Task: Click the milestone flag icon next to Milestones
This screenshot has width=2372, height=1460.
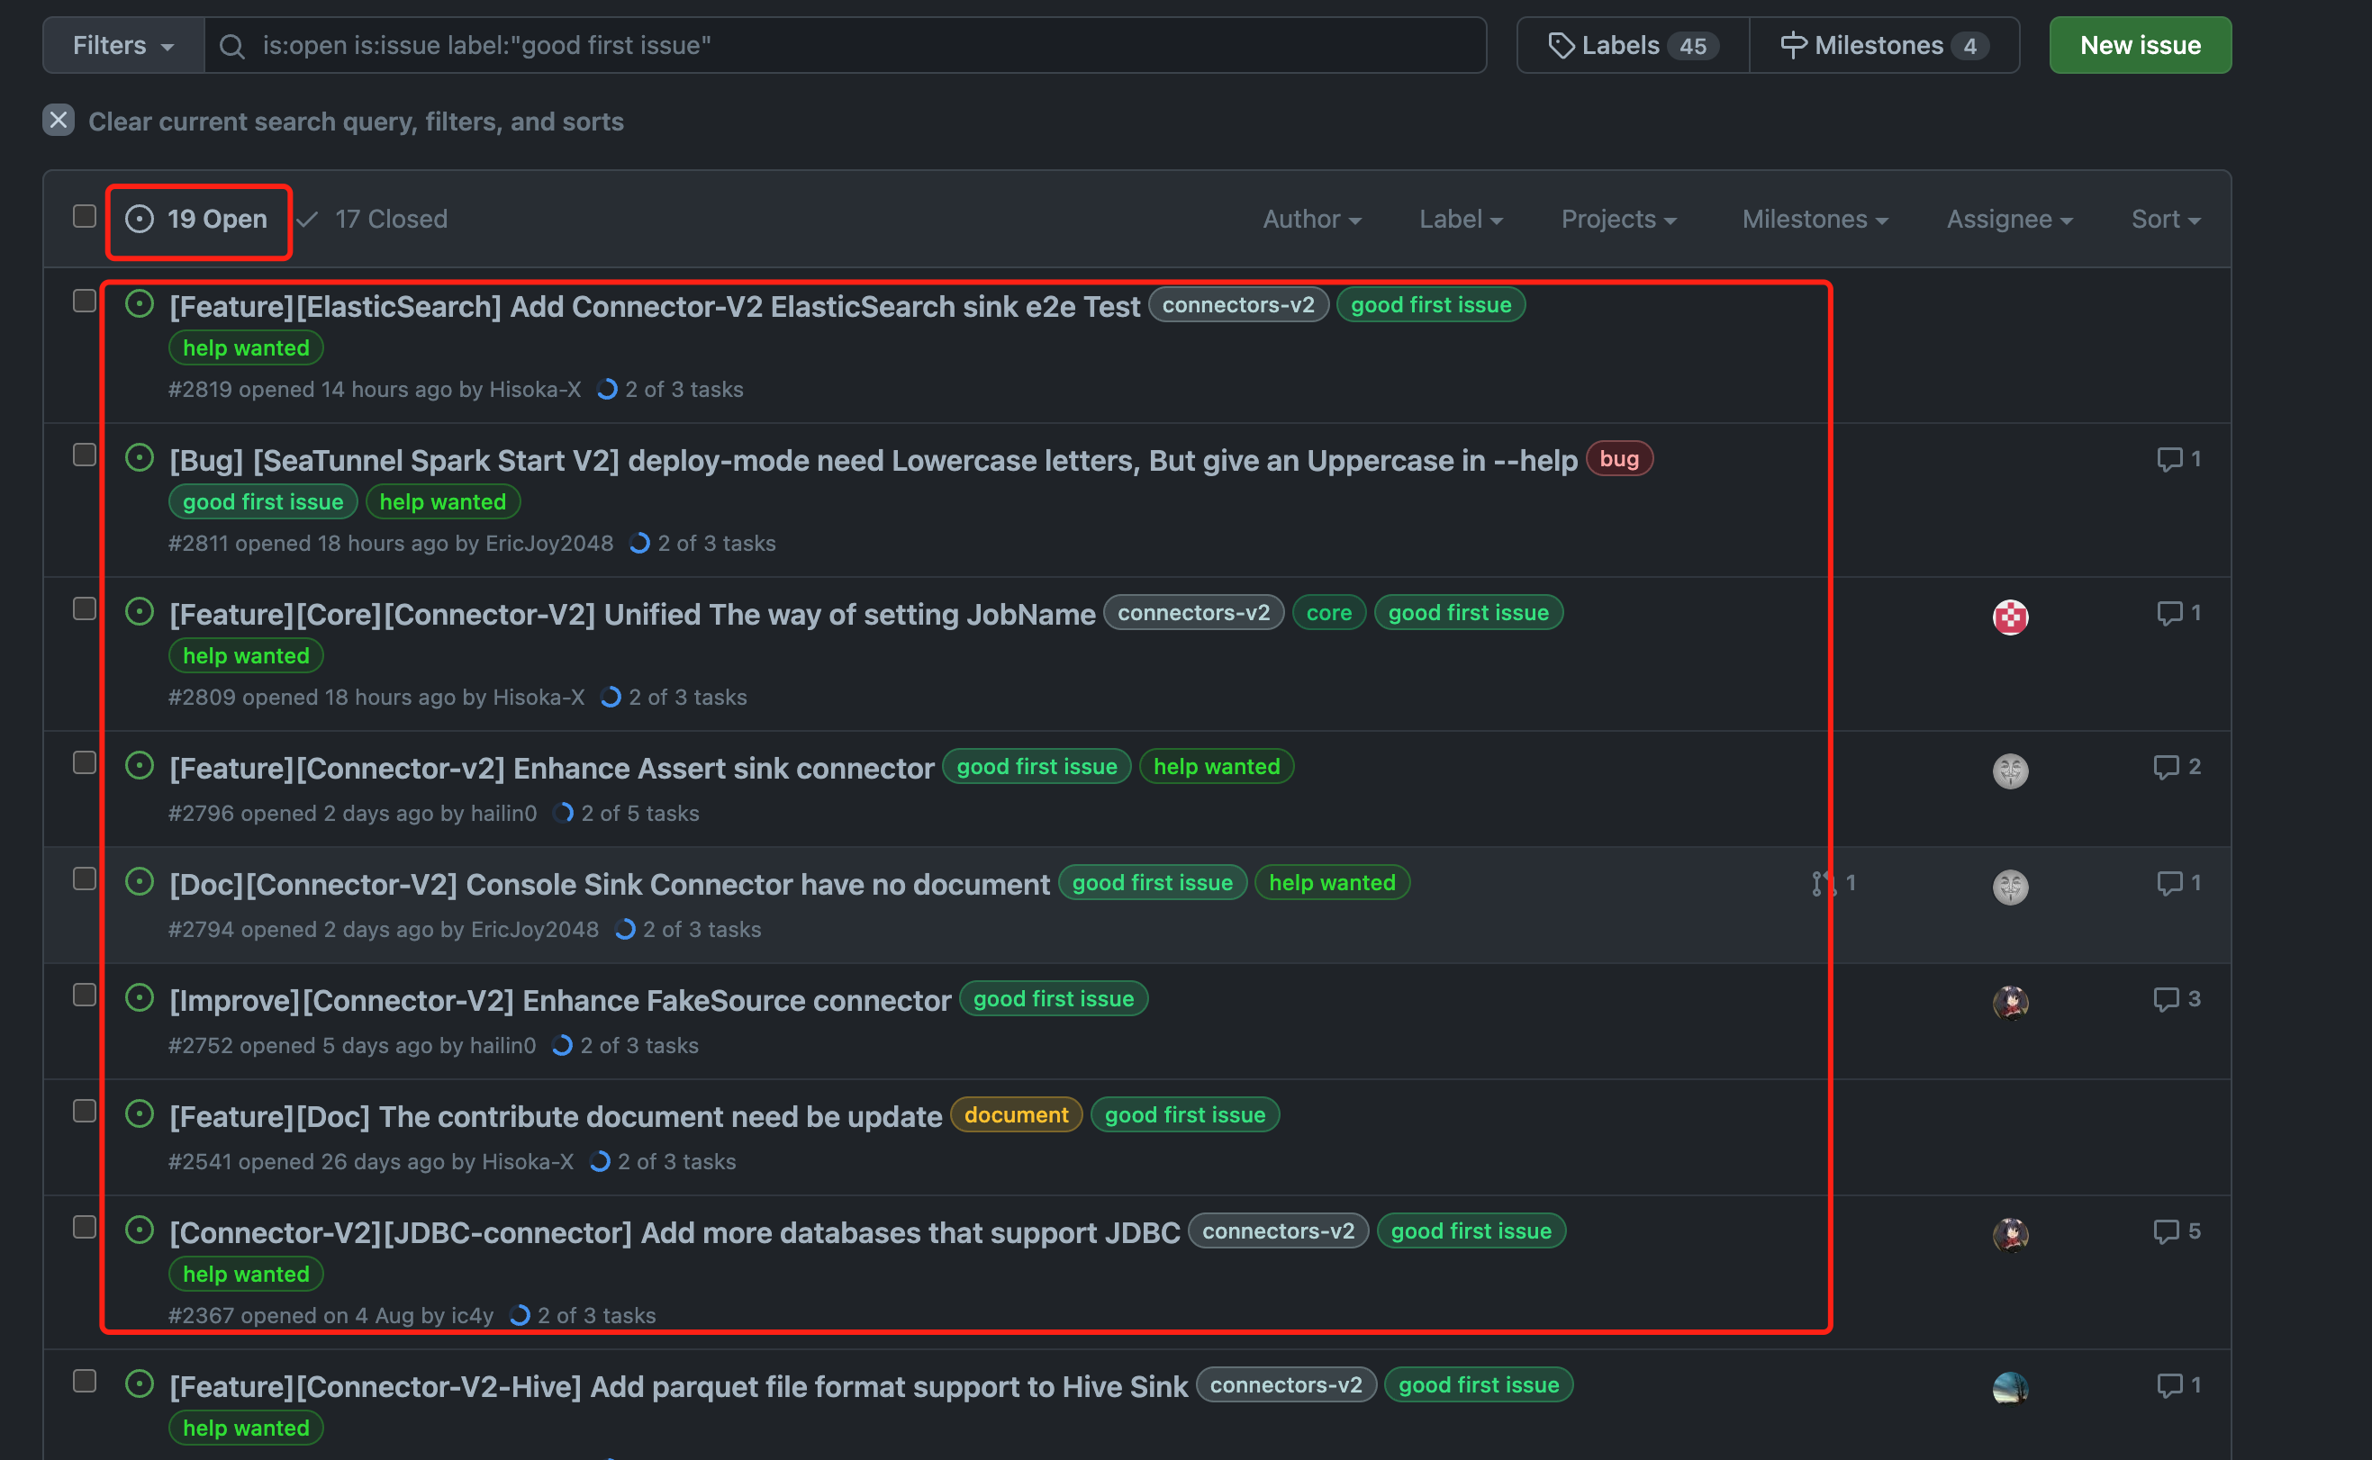Action: [x=1795, y=44]
